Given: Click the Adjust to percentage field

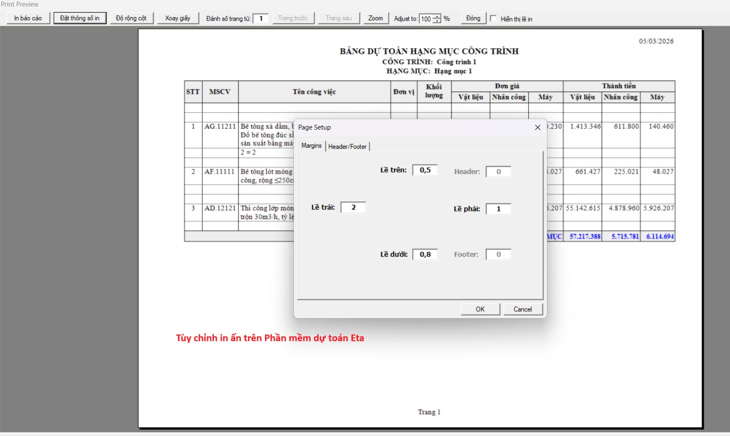Looking at the screenshot, I should point(426,19).
